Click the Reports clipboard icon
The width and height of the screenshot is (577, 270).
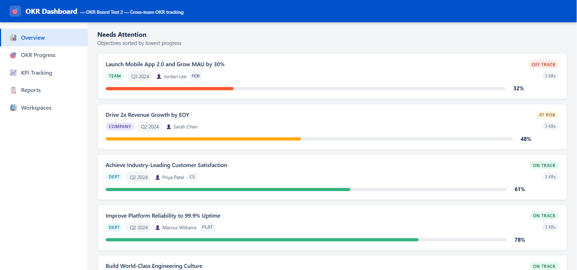pos(13,90)
